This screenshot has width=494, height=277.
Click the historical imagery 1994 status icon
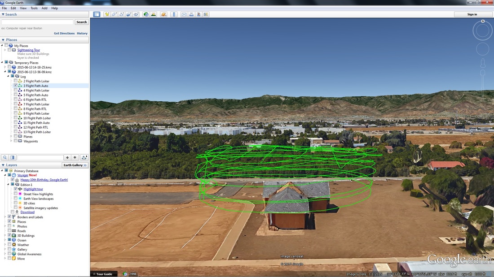pyautogui.click(x=125, y=274)
